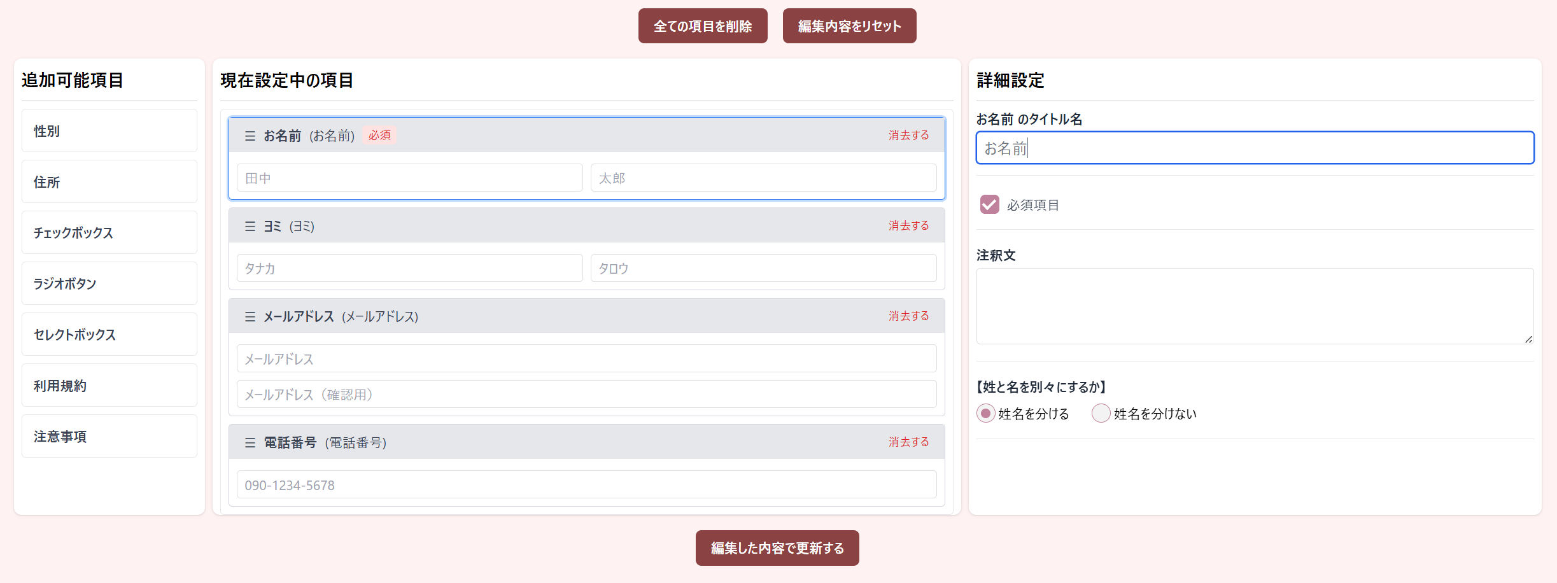The height and width of the screenshot is (583, 1557).
Task: Click 消去する on the 電話番号 field
Action: click(908, 442)
